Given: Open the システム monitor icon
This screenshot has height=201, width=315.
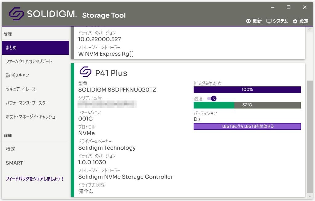Looking at the screenshot, I should (269, 21).
